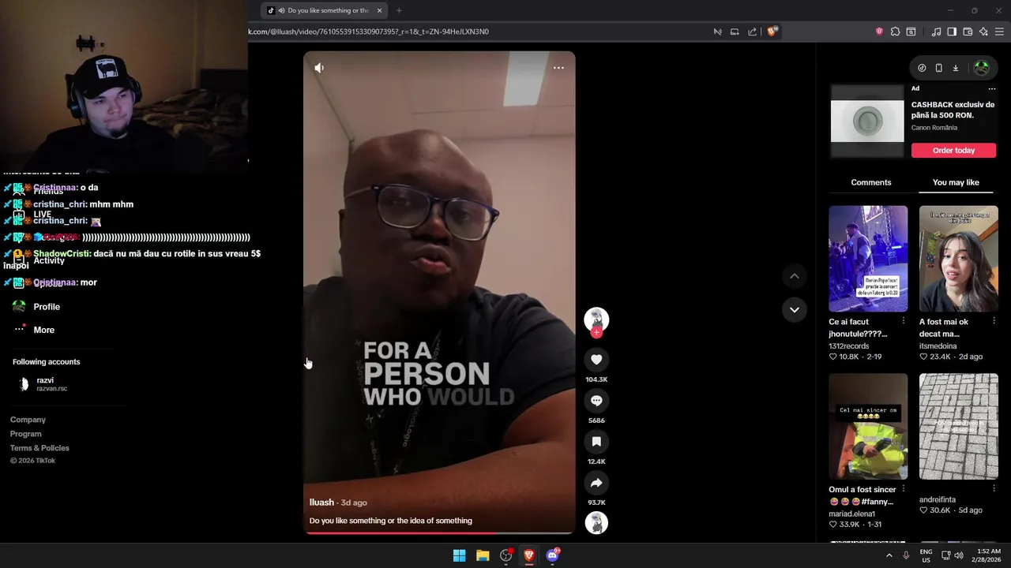Click the install app icon in address bar
The image size is (1011, 568).
(735, 32)
